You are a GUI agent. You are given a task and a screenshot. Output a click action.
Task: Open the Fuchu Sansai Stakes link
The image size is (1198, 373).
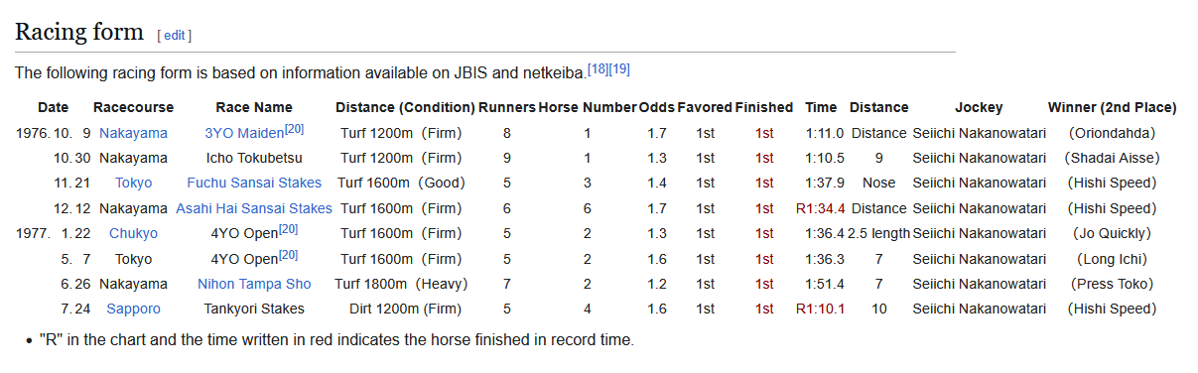point(254,184)
